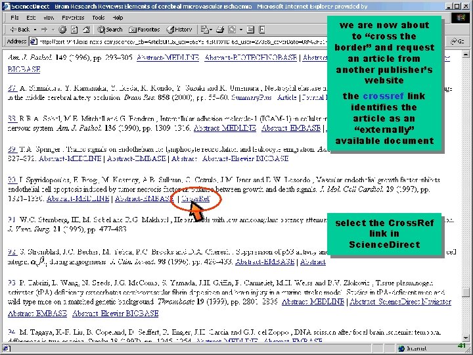Click reference number 87 link

[x=12, y=88]
